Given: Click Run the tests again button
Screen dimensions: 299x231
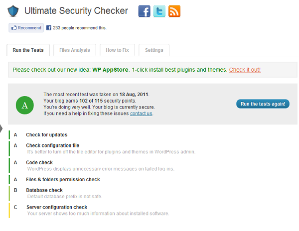Looking at the screenshot, I should (263, 104).
